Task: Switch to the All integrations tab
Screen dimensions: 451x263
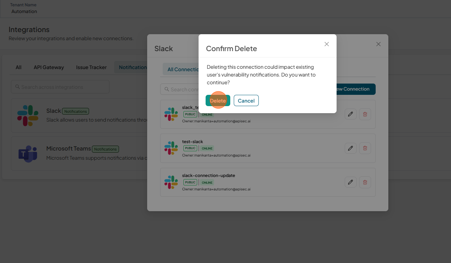Action: point(19,67)
